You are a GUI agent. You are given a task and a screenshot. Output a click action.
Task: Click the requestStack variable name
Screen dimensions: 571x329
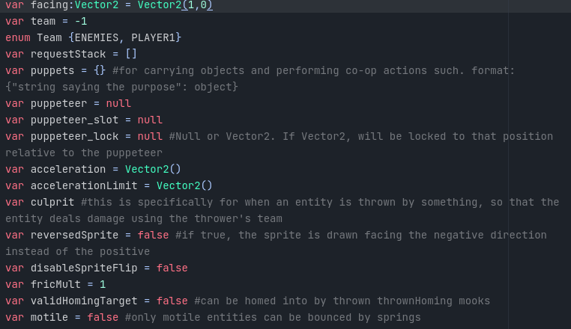68,54
